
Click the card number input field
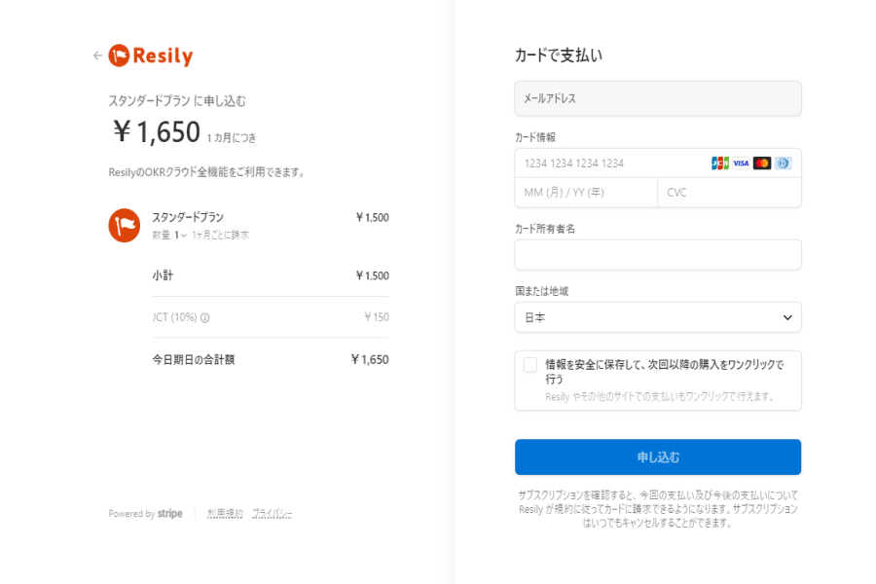613,164
